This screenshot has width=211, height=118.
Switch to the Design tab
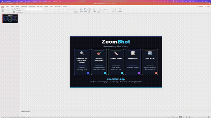point(17,6)
